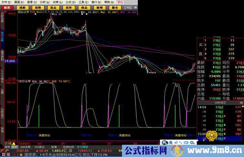Screen dimensions: 244x157
Task: Click the 存为模板 save template tab
Action: point(82,147)
